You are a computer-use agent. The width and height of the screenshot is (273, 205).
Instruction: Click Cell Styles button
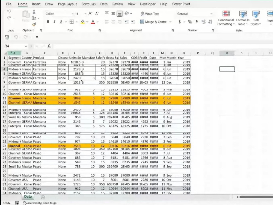[x=256, y=18]
